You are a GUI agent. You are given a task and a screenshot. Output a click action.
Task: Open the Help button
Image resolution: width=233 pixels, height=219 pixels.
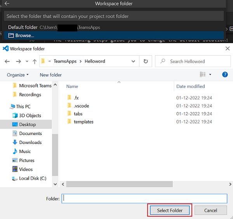pyautogui.click(x=225, y=74)
